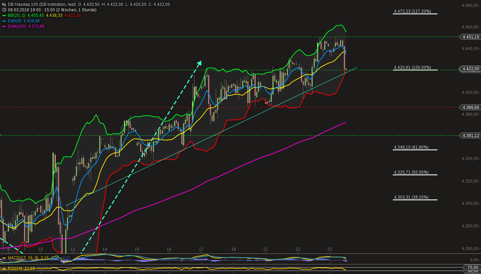481x274 pixels.
Task: Click the close price C: 4.422,00 in header
Action: pos(159,4)
